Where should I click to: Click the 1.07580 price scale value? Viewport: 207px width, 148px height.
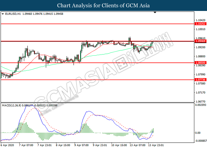click(200, 83)
